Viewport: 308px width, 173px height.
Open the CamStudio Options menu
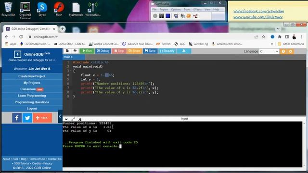click(x=176, y=10)
